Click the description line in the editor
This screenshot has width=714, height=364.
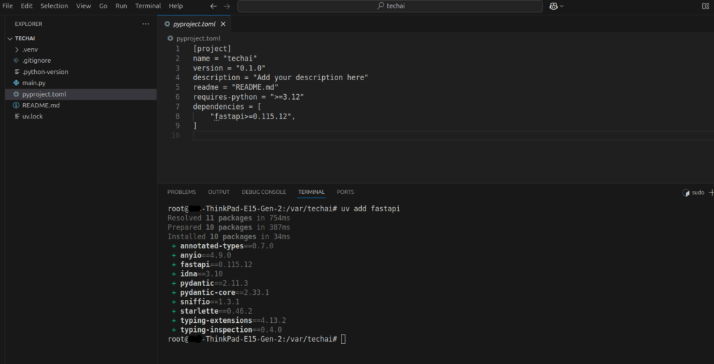coord(280,77)
